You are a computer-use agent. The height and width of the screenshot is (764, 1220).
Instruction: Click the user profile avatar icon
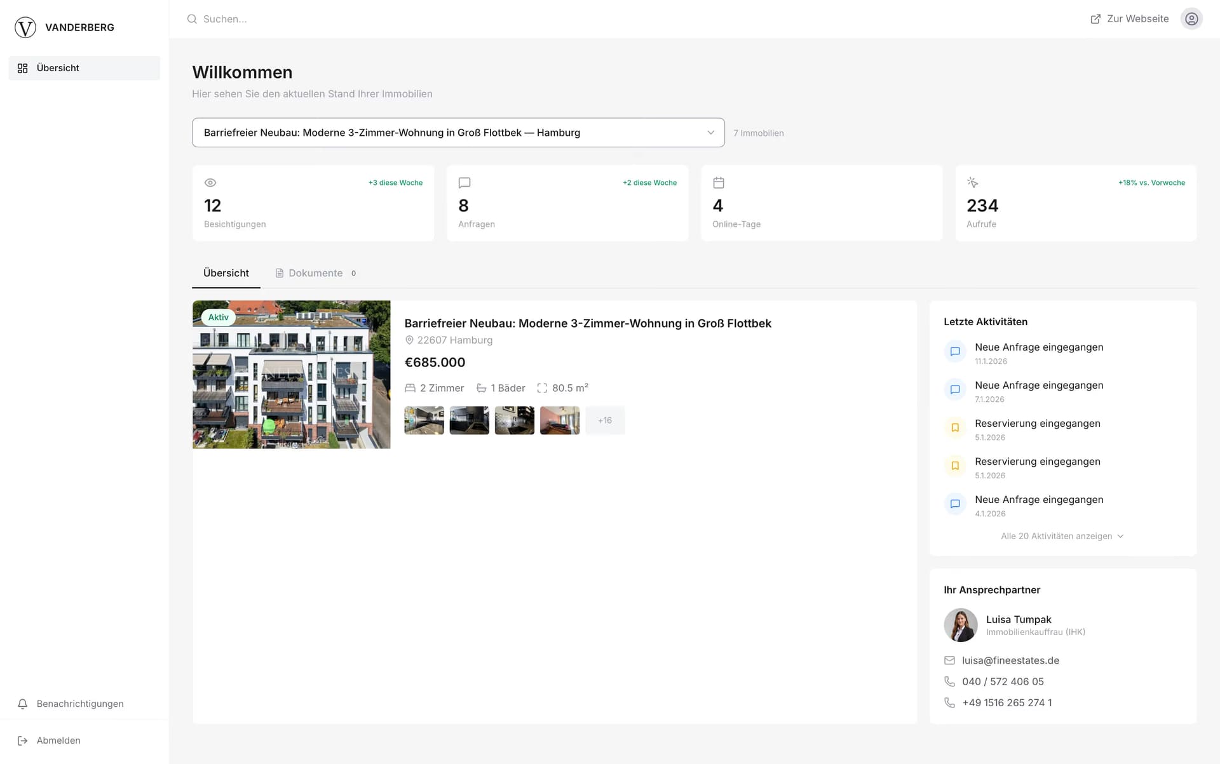tap(1191, 19)
